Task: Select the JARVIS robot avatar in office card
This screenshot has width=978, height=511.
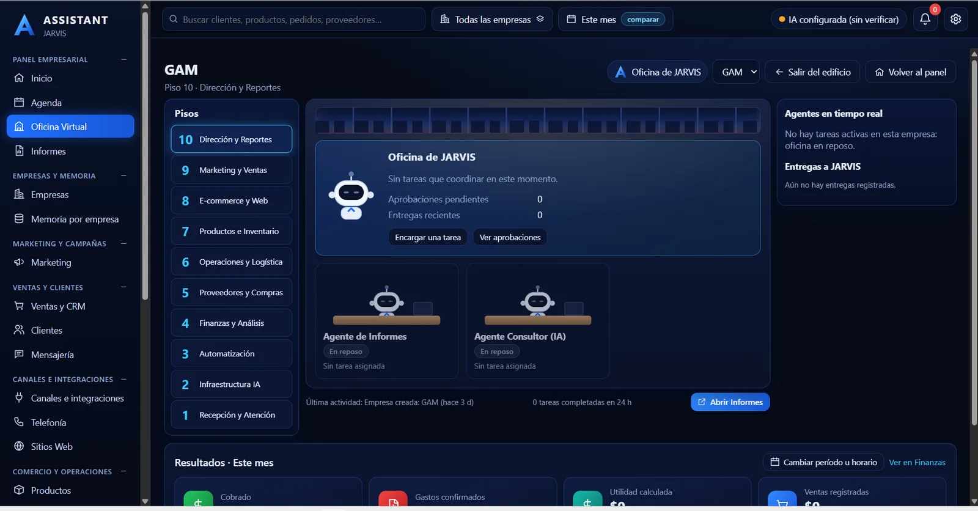Action: (x=351, y=196)
